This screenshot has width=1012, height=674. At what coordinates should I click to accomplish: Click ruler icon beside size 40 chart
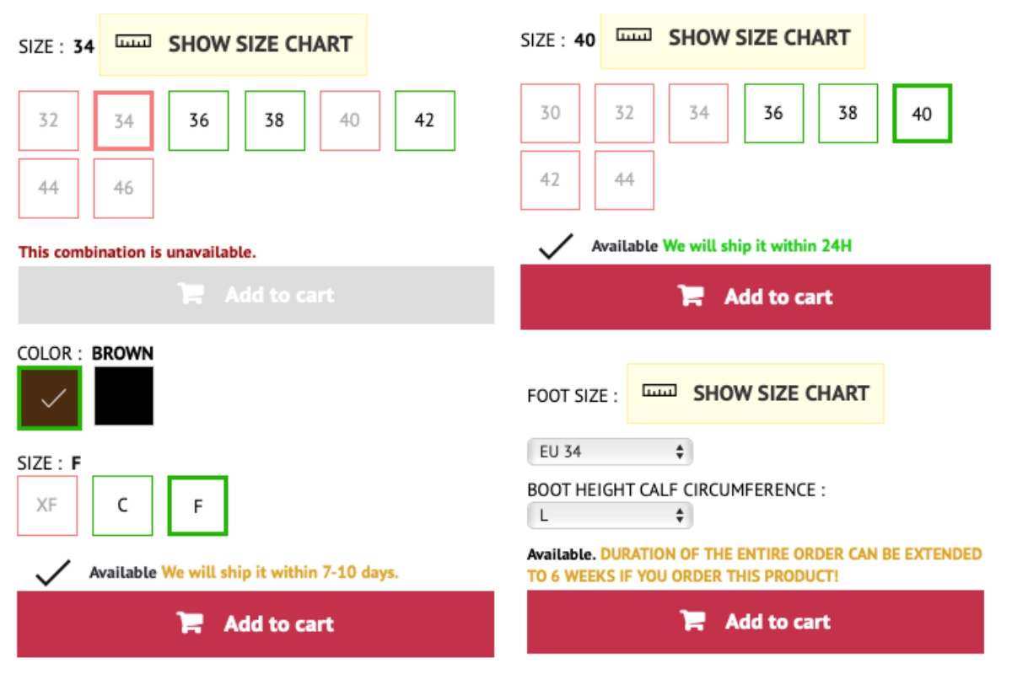point(634,35)
